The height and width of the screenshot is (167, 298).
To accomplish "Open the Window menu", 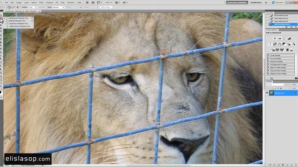I will point(71,3).
